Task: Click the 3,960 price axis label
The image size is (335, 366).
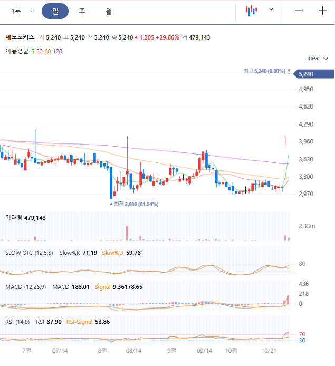Action: 306,141
